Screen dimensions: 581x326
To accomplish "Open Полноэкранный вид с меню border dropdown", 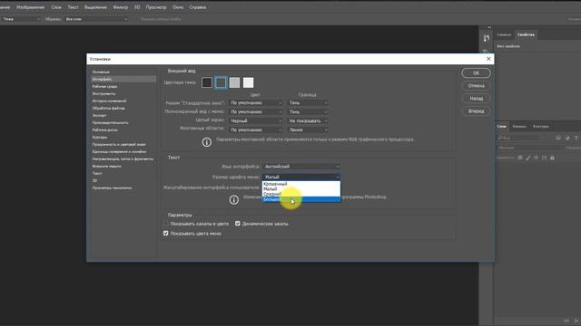I will coord(308,111).
